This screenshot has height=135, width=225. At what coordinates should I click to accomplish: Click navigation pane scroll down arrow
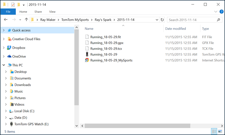click(x=77, y=126)
